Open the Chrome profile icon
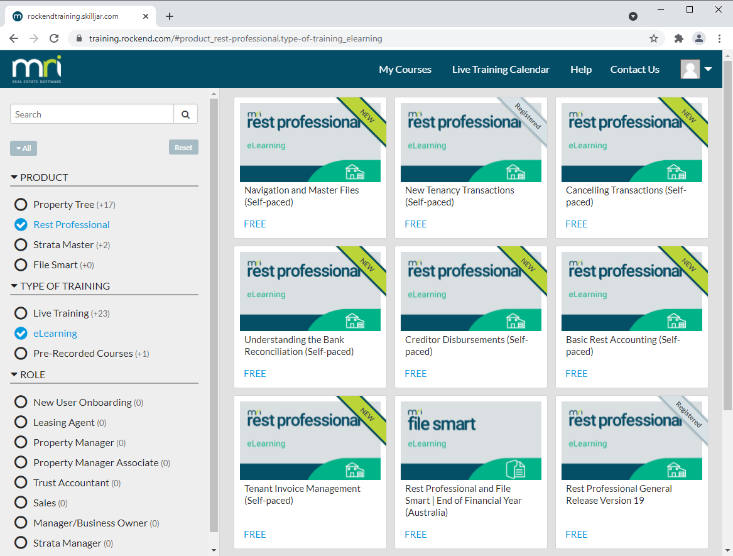This screenshot has height=556, width=733. pos(699,38)
